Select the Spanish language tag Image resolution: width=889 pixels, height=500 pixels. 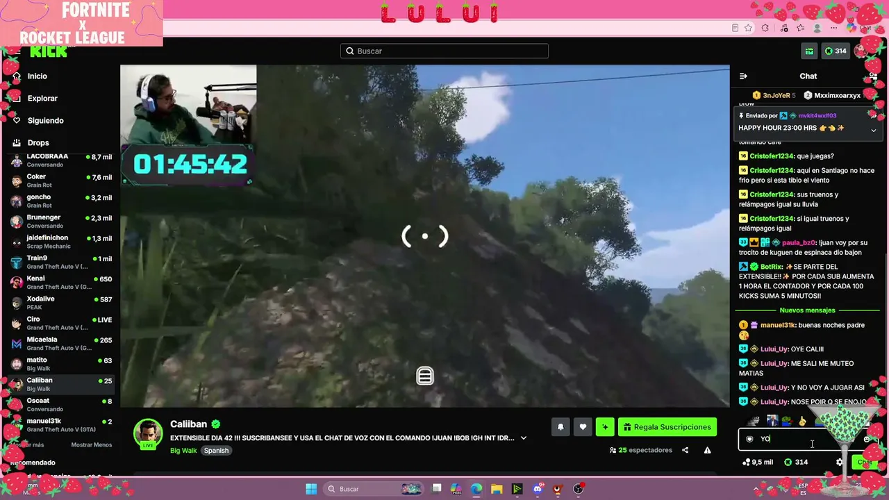pos(216,451)
